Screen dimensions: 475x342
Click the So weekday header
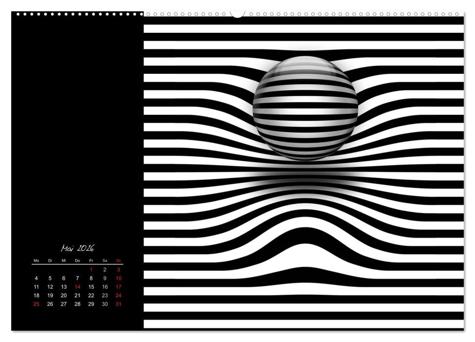119,260
